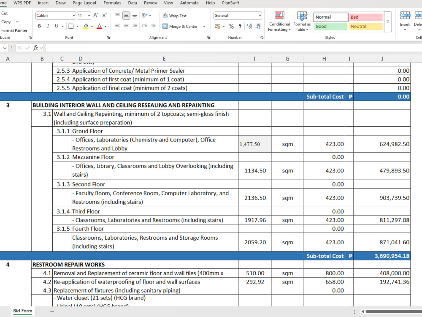
Task: Open Format as Table menu
Action: coord(302,22)
